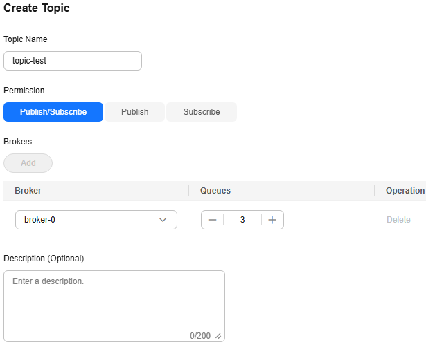Click into the queues number field showing 3
426x347 pixels.
coord(242,220)
